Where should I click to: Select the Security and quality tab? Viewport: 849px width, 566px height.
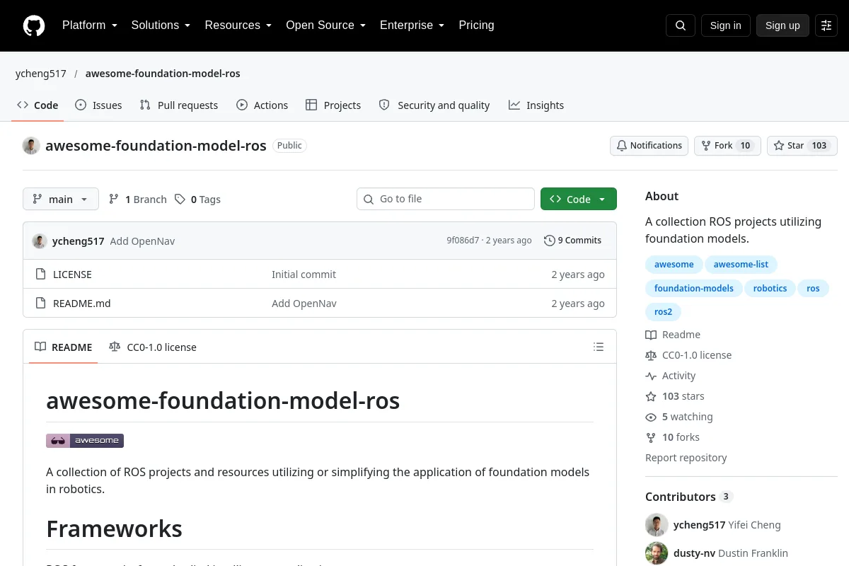click(434, 105)
